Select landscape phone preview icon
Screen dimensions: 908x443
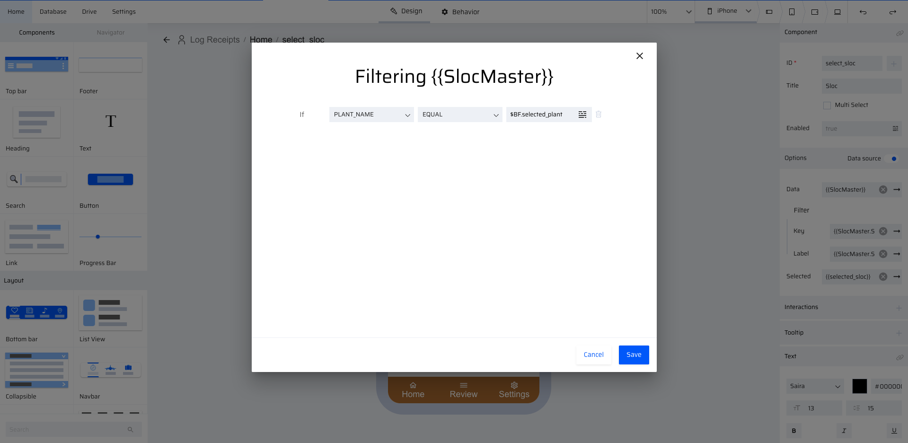[769, 12]
